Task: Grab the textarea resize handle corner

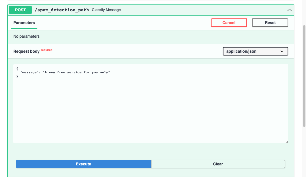Action: pos(286,142)
